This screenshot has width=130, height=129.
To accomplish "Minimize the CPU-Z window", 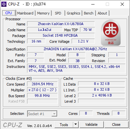I will click(x=93, y=4).
